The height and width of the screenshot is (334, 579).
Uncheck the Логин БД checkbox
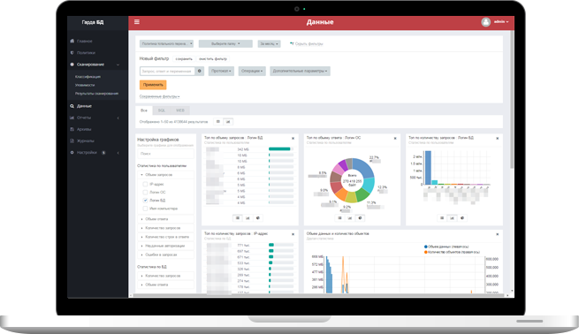[x=145, y=201]
